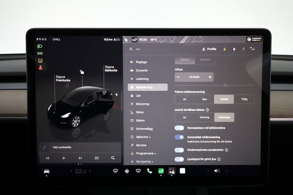Image resolution: width=293 pixels, height=195 pixels.
Task: Tap Öppna Baklucka to open trunk
Action: [x=111, y=69]
